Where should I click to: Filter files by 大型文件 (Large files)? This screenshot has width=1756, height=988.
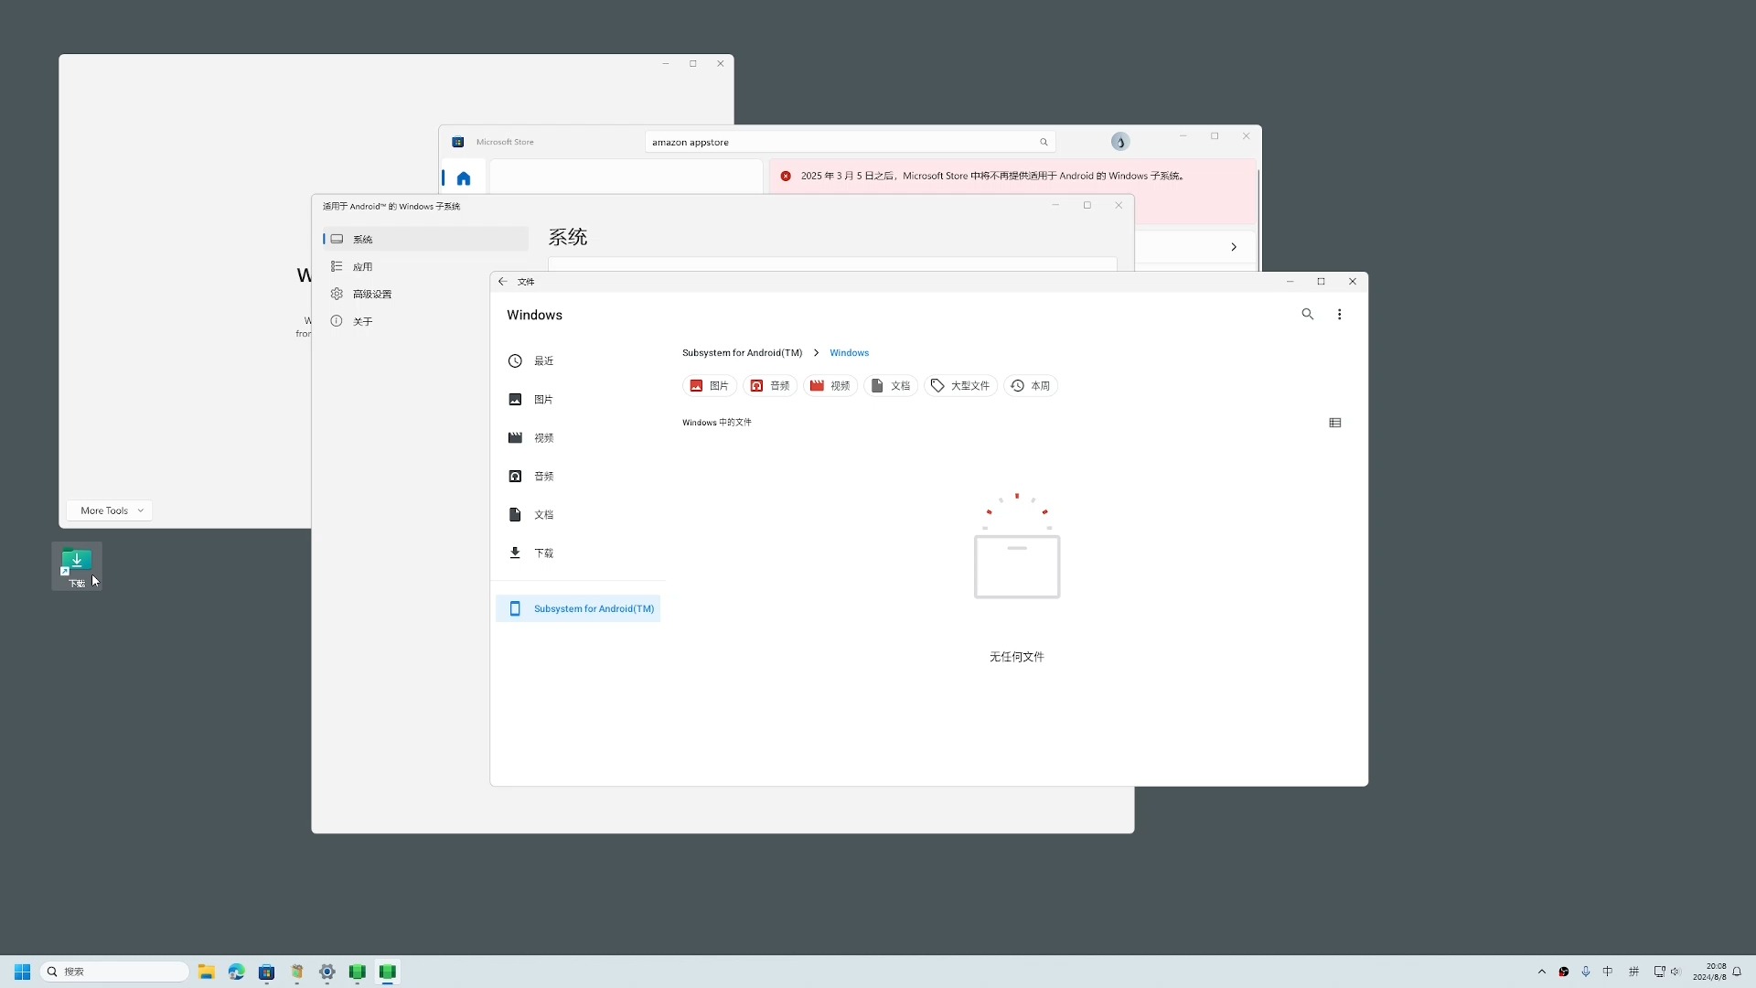click(960, 385)
